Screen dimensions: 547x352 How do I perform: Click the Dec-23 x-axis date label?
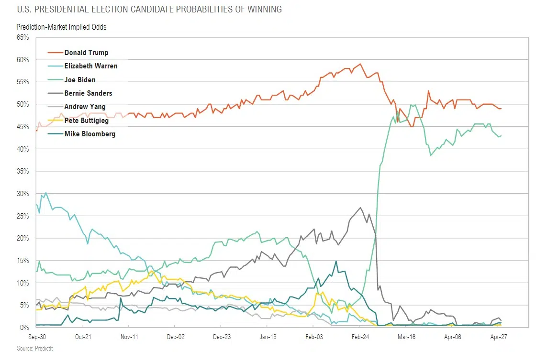[222, 337]
